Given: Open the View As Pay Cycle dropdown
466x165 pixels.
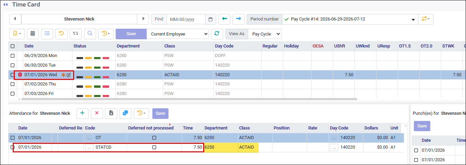Looking at the screenshot, I should coord(265,34).
